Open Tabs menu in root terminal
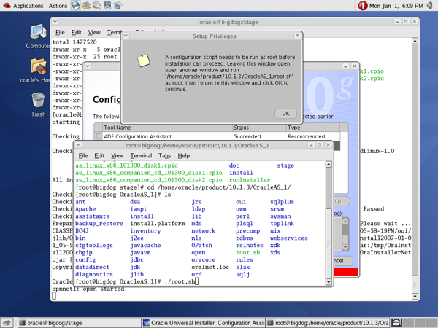The width and height of the screenshot is (438, 328). 164,156
